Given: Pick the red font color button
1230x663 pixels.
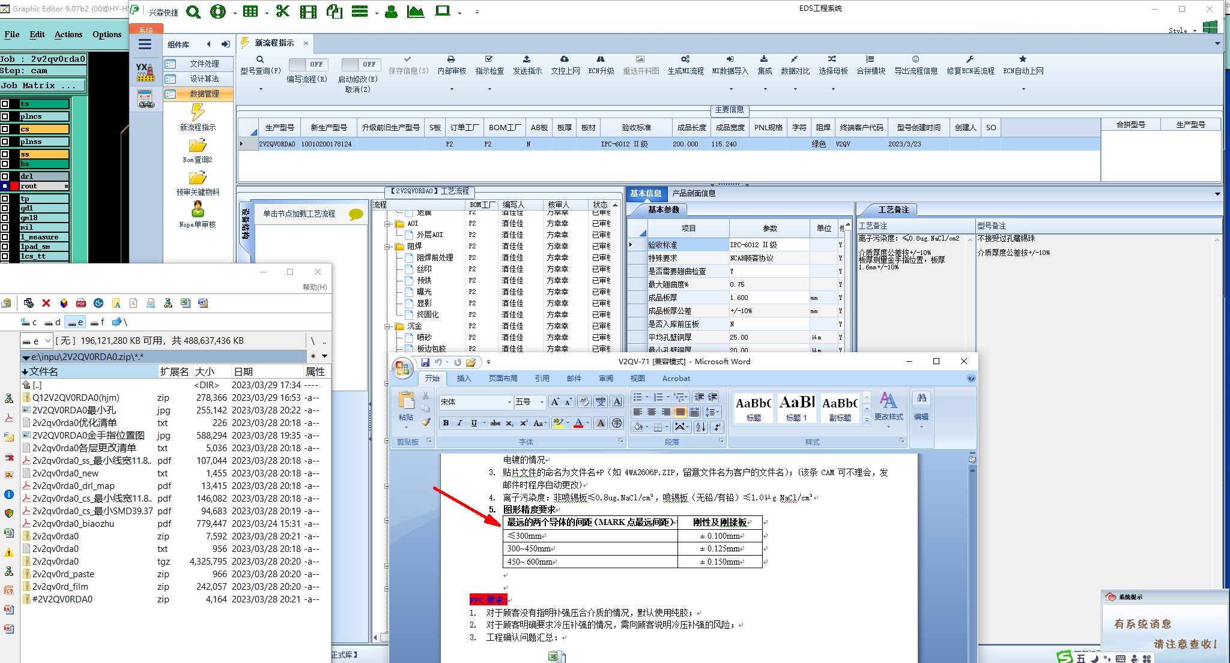Looking at the screenshot, I should (x=578, y=423).
